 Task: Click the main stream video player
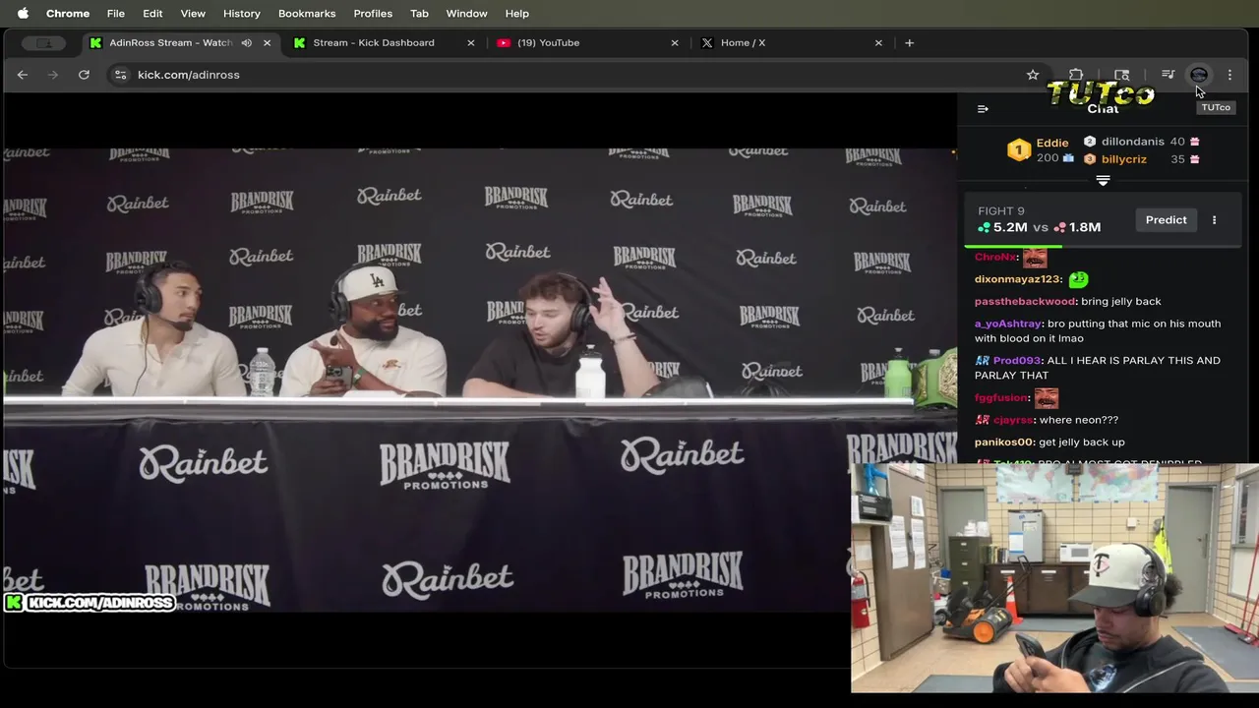[x=479, y=380]
